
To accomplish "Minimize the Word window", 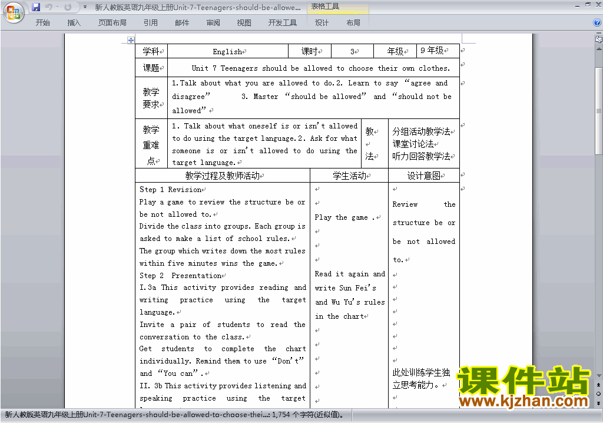I will [577, 5].
